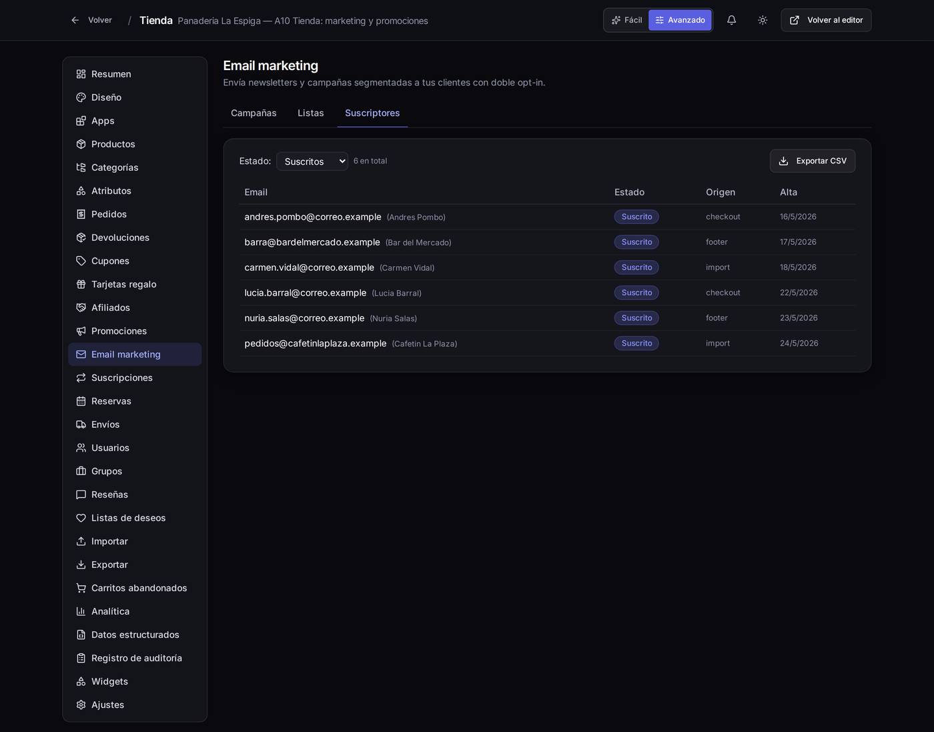Select the Productos box icon
This screenshot has width=934, height=732.
point(81,144)
